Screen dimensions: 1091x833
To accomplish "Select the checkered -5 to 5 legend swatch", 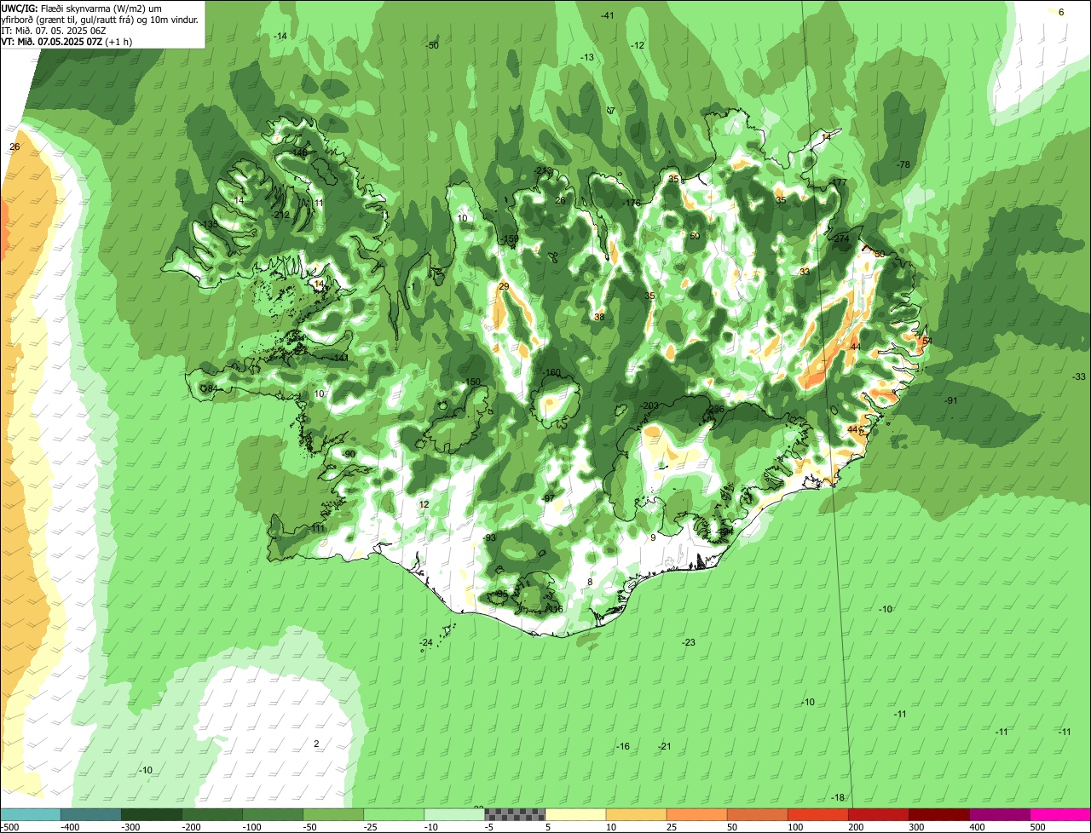I will [514, 815].
